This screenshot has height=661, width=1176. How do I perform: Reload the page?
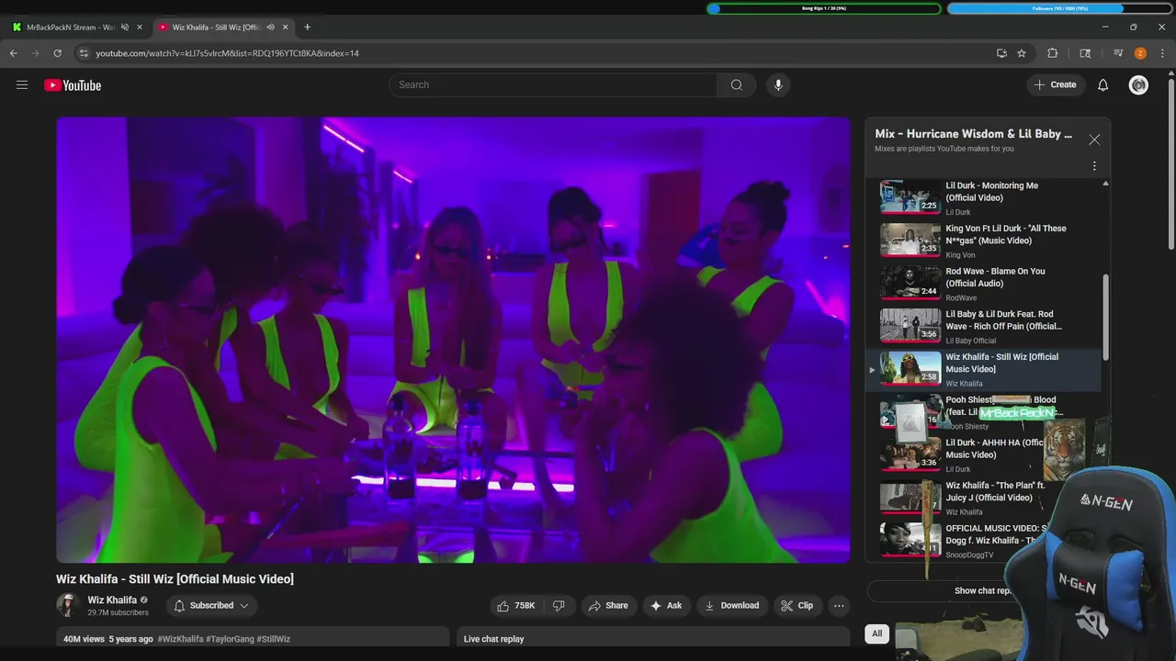point(57,53)
